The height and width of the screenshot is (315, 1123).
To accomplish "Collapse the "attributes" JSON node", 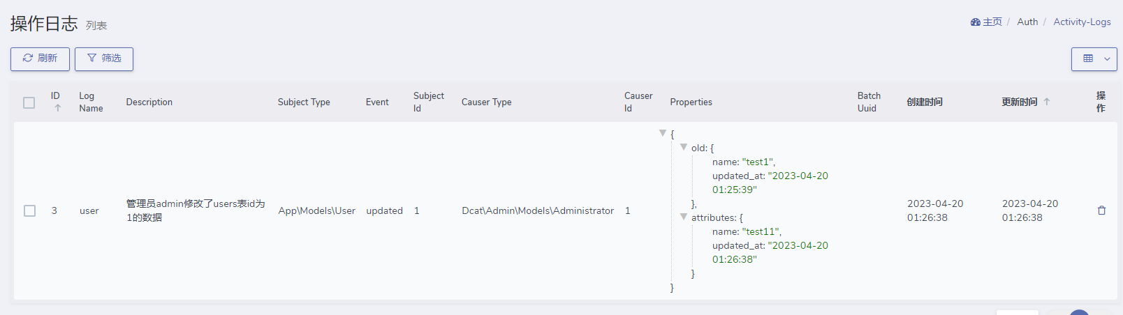I will 684,217.
